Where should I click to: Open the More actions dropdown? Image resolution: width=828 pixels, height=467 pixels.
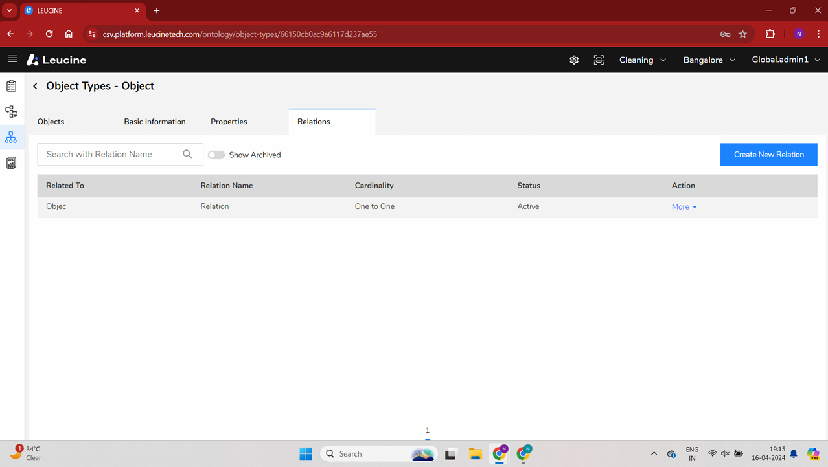click(x=684, y=207)
